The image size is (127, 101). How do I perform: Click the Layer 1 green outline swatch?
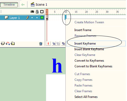42,18
